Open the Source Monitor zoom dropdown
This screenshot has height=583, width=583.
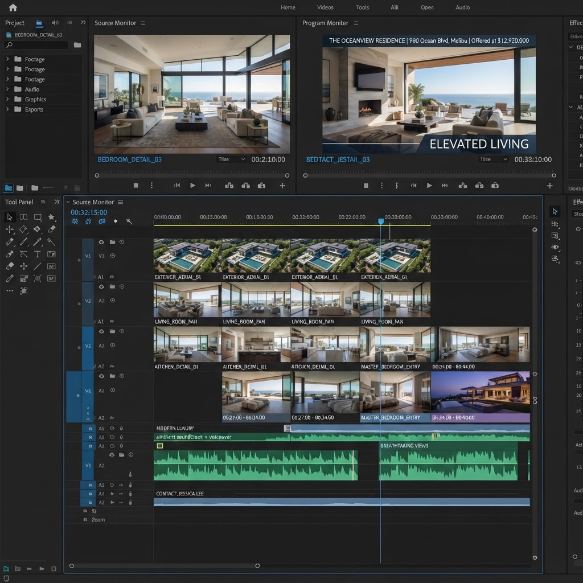click(231, 159)
